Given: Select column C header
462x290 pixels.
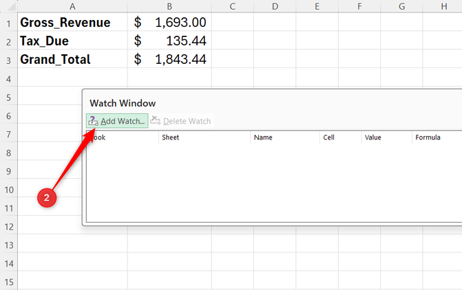Looking at the screenshot, I should (233, 6).
